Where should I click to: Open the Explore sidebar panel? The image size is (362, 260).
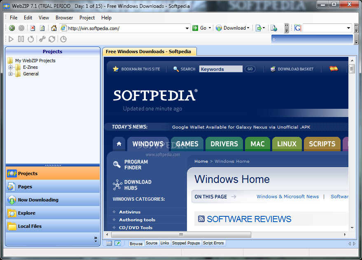point(53,213)
